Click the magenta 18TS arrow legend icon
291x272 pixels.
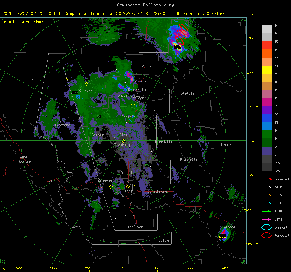pyautogui.click(x=266, y=220)
